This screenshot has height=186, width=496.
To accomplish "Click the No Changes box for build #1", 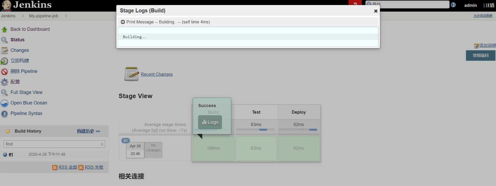I will point(153,150).
